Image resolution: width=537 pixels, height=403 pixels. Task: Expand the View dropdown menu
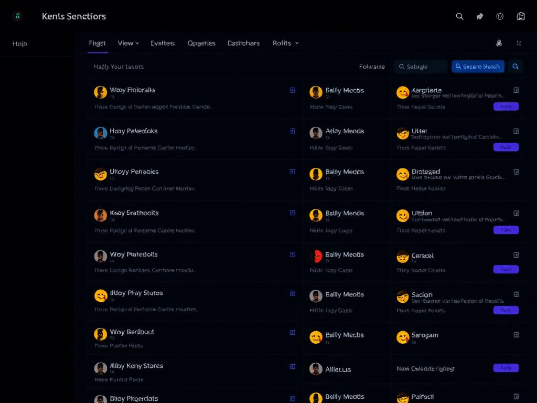(x=128, y=43)
